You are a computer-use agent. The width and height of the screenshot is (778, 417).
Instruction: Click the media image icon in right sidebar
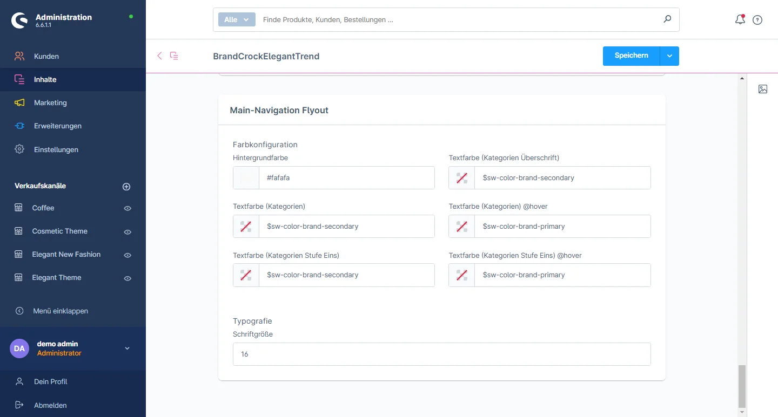tap(762, 89)
